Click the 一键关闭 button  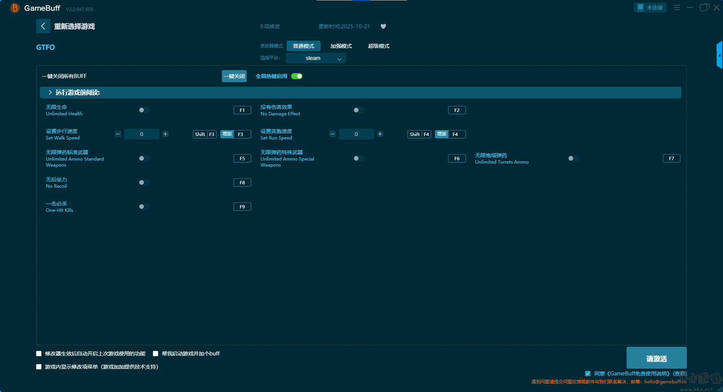[234, 76]
